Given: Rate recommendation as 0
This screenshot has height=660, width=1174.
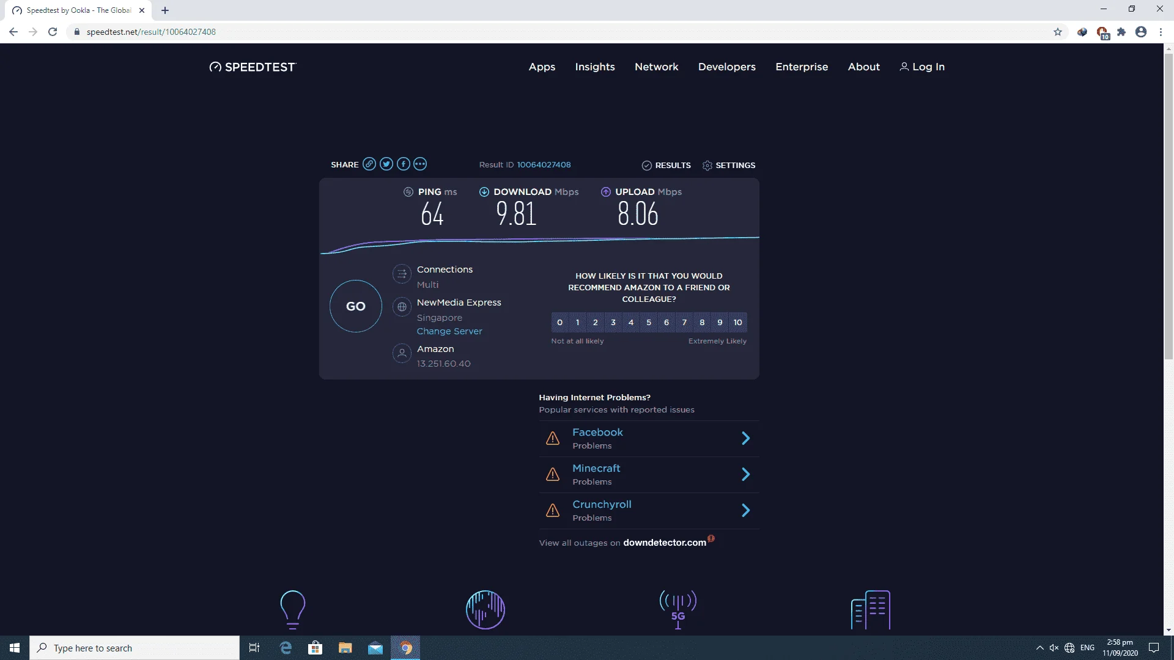Looking at the screenshot, I should pos(559,323).
